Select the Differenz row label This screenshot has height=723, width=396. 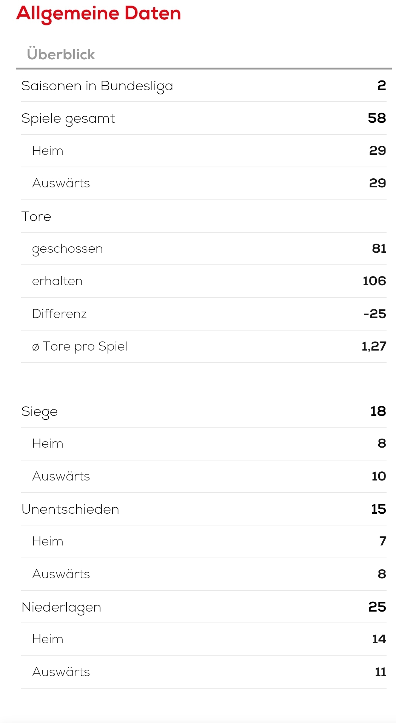[x=60, y=314]
